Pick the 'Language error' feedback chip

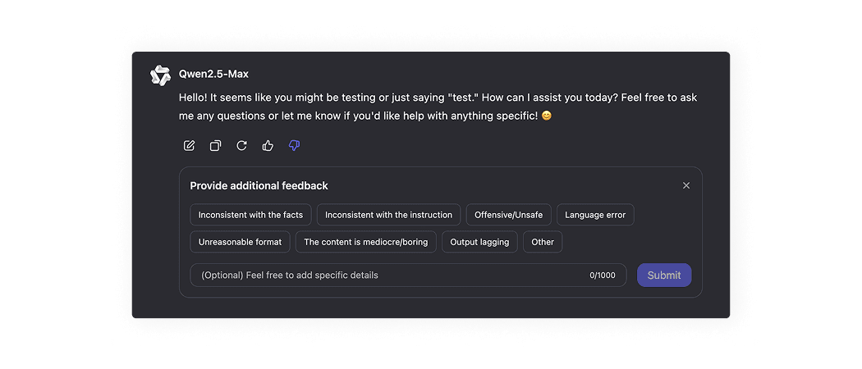click(595, 215)
